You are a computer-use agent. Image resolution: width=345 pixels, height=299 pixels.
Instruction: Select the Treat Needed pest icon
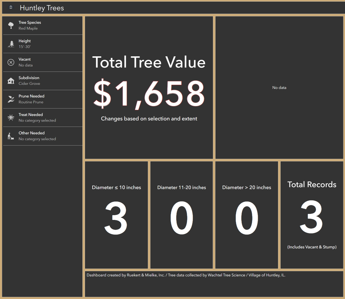click(11, 117)
